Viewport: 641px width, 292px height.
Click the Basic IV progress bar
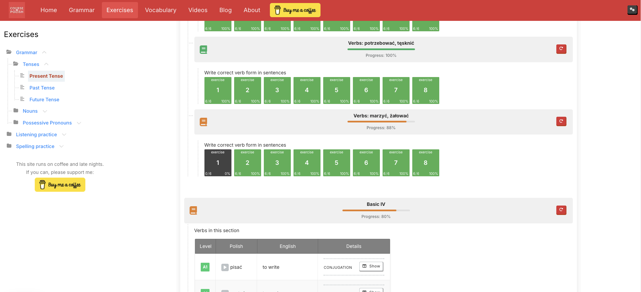pos(376,210)
